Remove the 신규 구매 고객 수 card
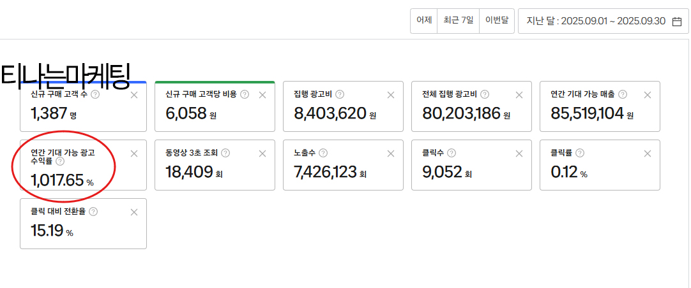Viewport: 691px width, 288px height. click(x=134, y=95)
